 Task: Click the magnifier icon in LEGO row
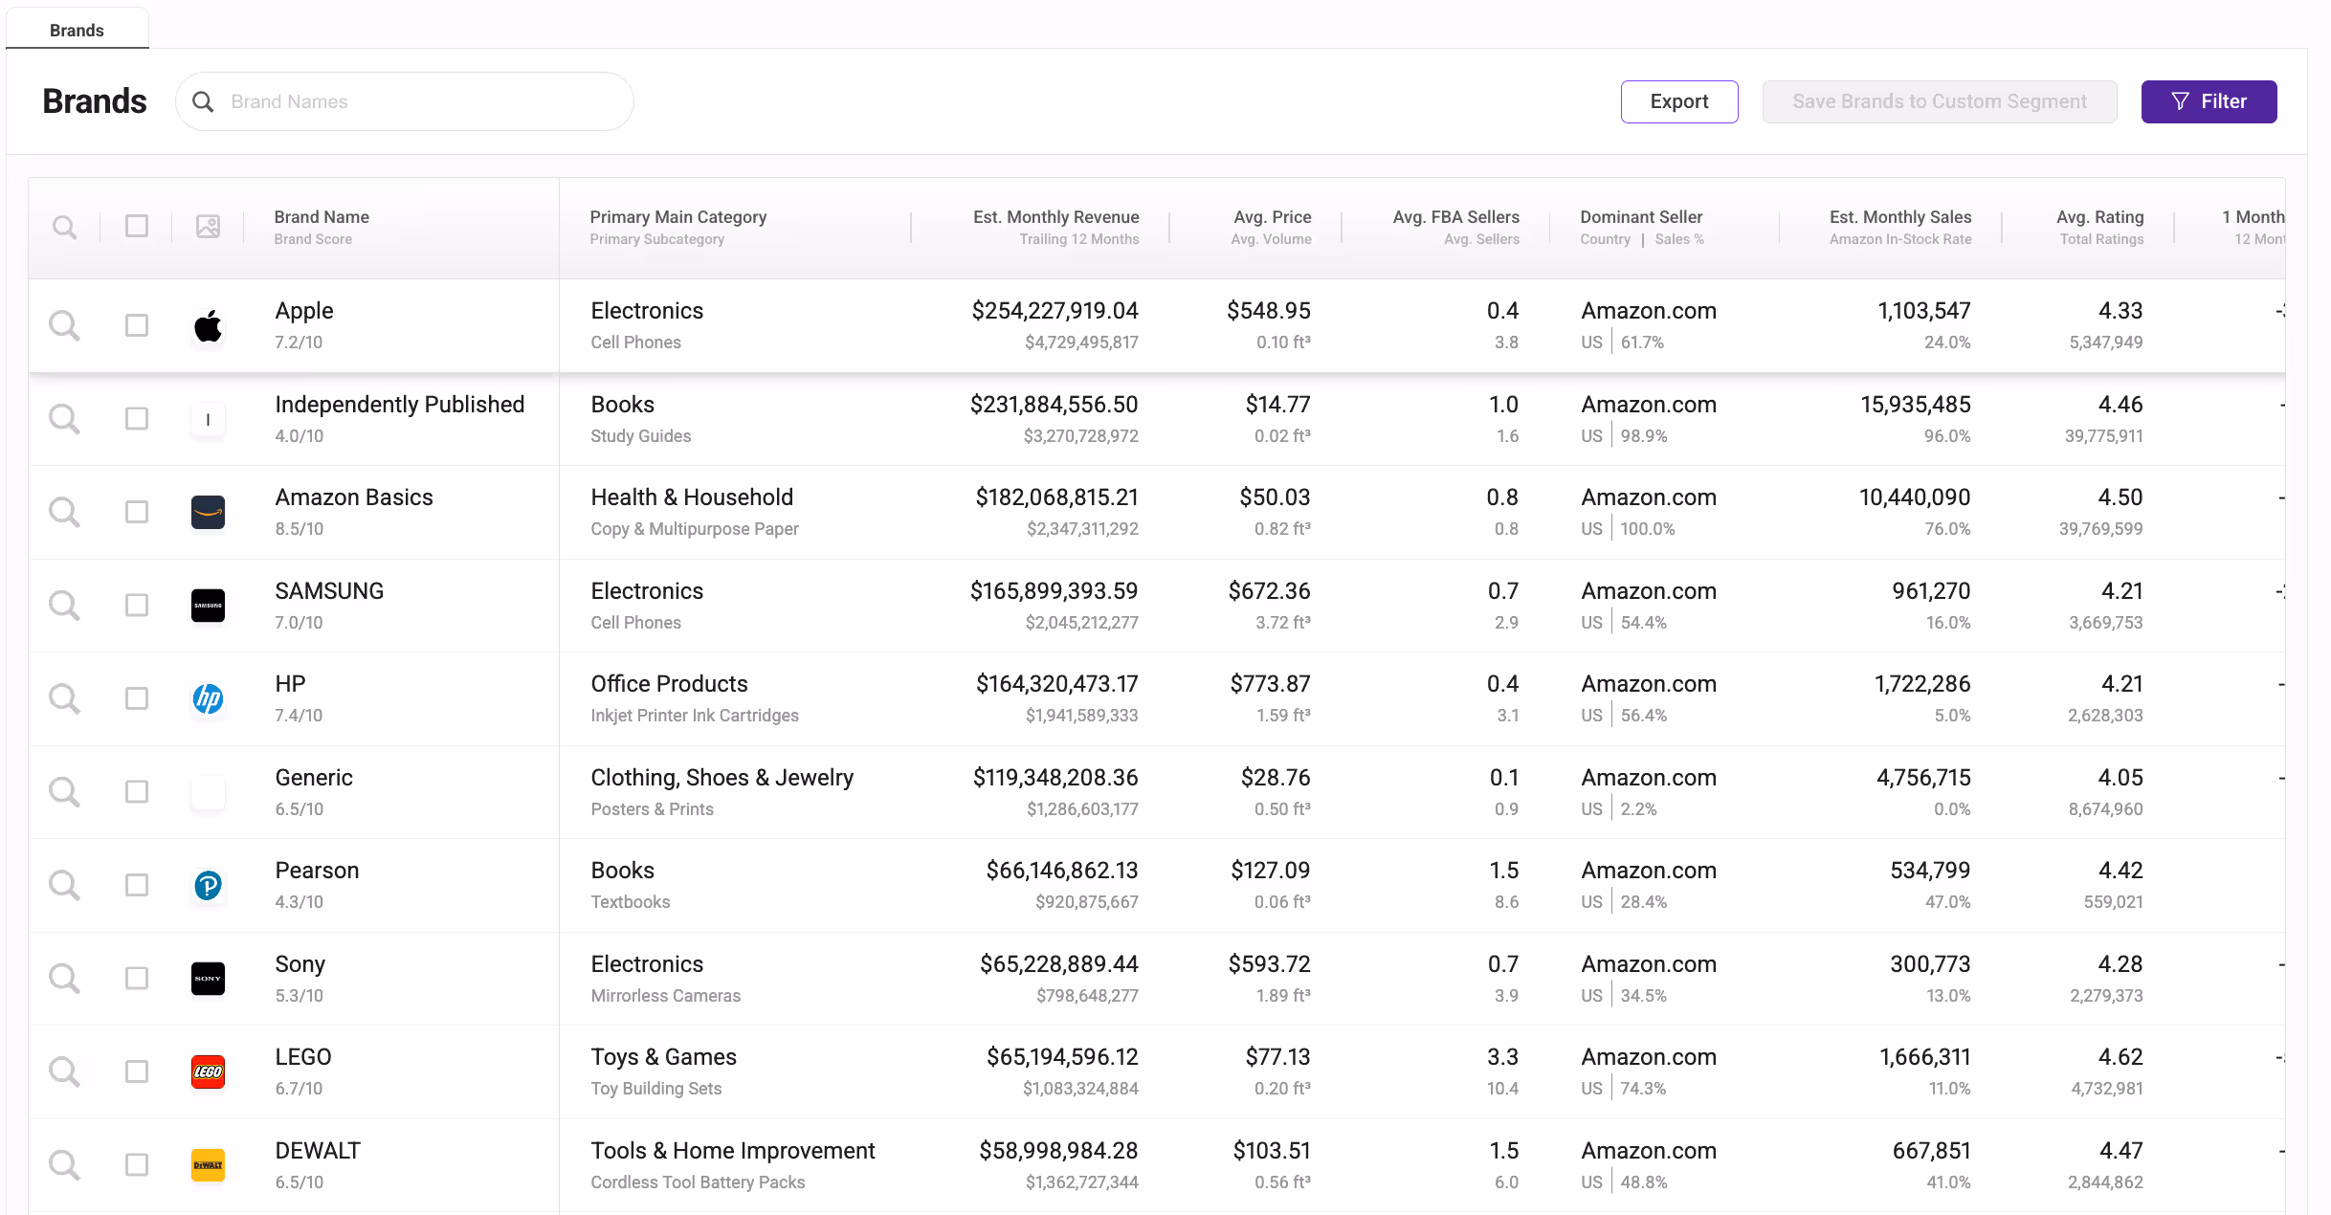pyautogui.click(x=64, y=1071)
